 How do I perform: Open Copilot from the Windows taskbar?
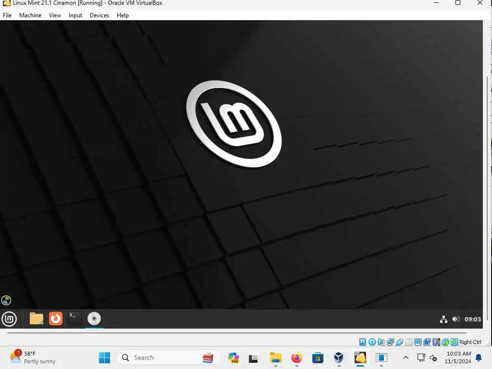pyautogui.click(x=234, y=357)
